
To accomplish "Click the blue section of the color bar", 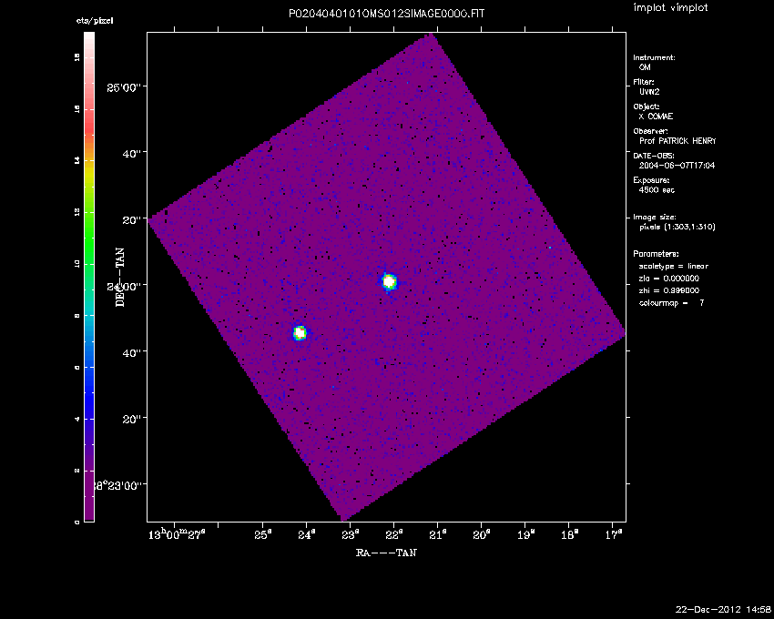I will click(89, 382).
